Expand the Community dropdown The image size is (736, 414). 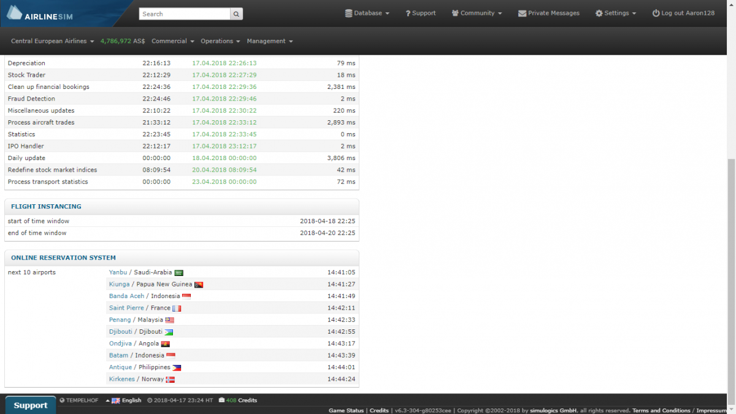[x=477, y=13]
